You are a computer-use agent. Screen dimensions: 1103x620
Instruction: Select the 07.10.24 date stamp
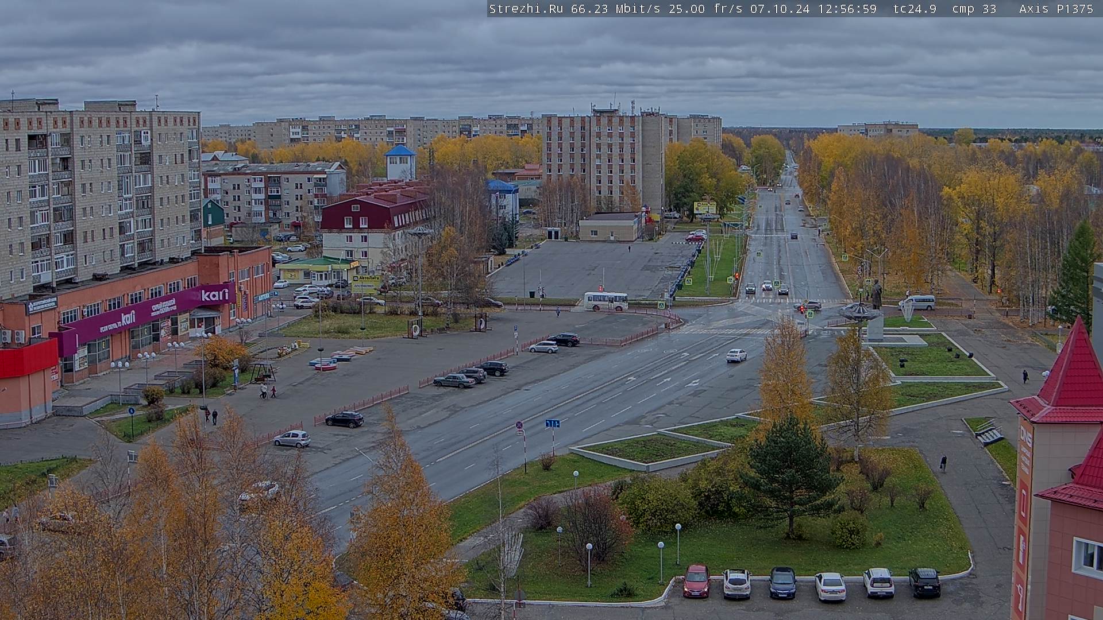coord(780,9)
